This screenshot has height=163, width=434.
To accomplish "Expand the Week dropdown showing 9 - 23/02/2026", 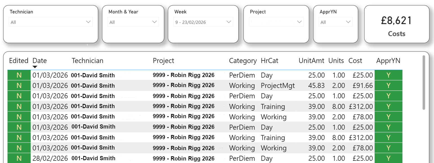I will [x=203, y=22].
